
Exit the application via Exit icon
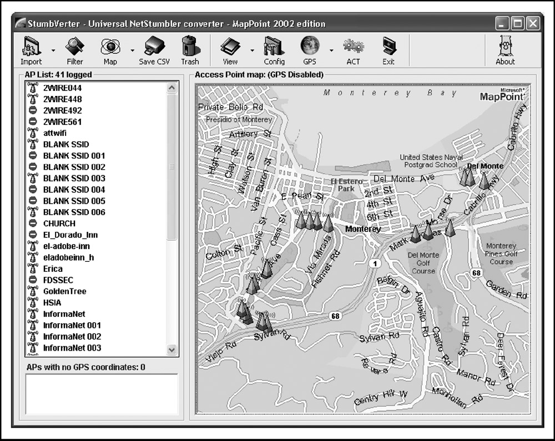[389, 51]
